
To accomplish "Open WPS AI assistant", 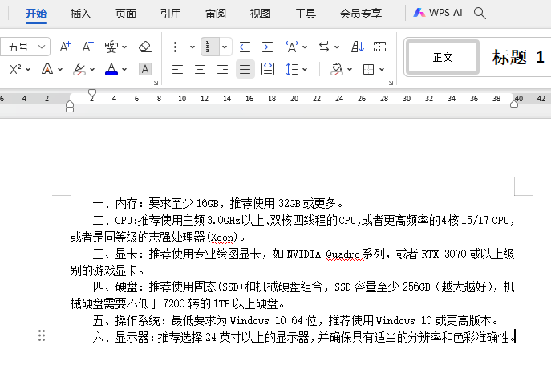I will click(x=438, y=13).
